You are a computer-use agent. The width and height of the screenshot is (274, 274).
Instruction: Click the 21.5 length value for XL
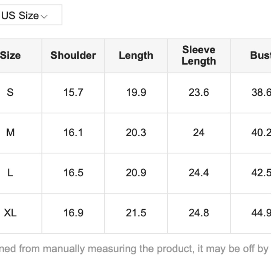tap(136, 213)
